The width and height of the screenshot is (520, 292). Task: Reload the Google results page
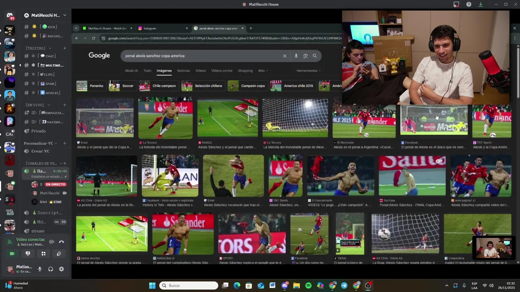tap(93, 38)
